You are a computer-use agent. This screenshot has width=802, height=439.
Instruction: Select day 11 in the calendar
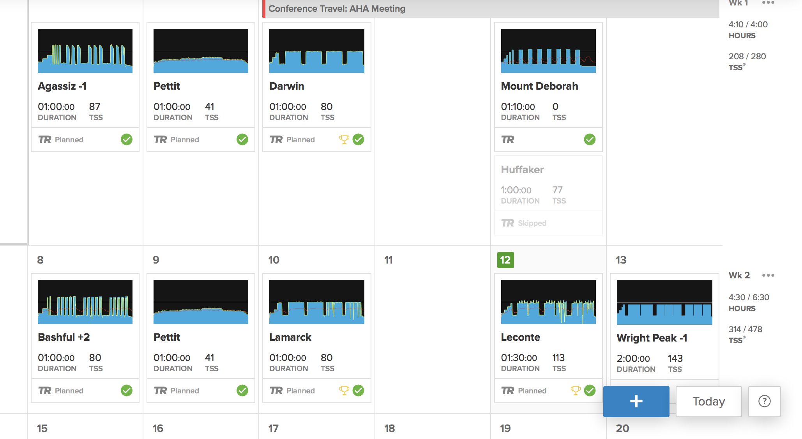click(x=389, y=260)
